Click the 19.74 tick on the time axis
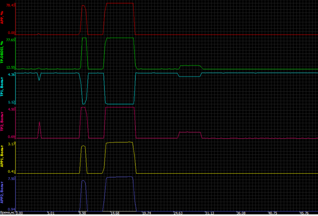This screenshot has height=216, width=318. pyautogui.click(x=146, y=213)
